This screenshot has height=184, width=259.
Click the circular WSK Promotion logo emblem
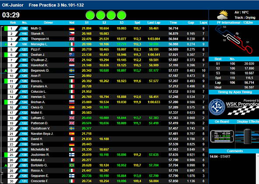[x=217, y=107]
